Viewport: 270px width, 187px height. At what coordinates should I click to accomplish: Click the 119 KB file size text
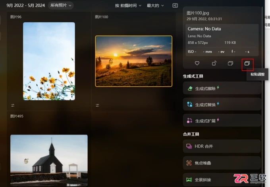230,43
